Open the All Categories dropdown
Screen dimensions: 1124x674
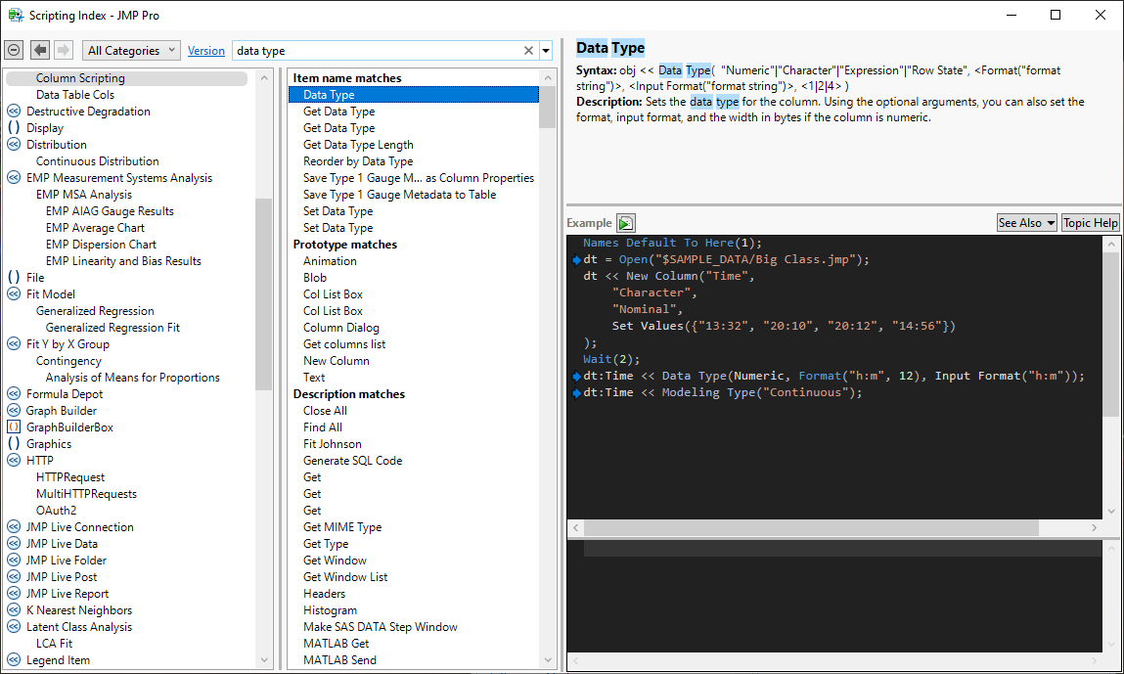click(x=131, y=51)
